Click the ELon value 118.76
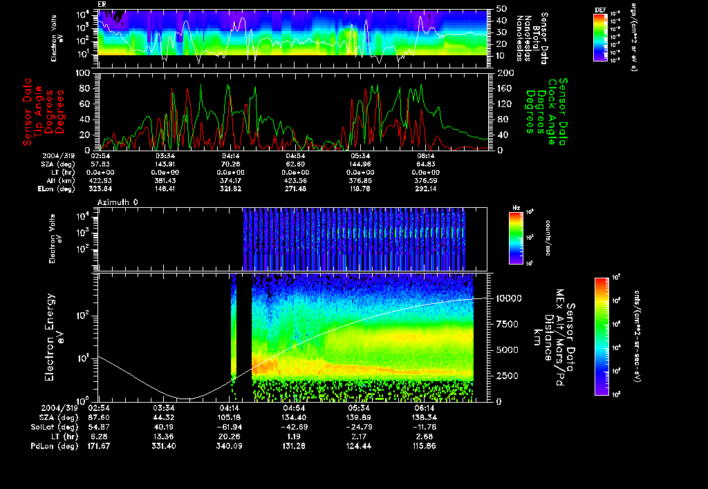Viewport: 708px width, 489px height. [x=360, y=189]
